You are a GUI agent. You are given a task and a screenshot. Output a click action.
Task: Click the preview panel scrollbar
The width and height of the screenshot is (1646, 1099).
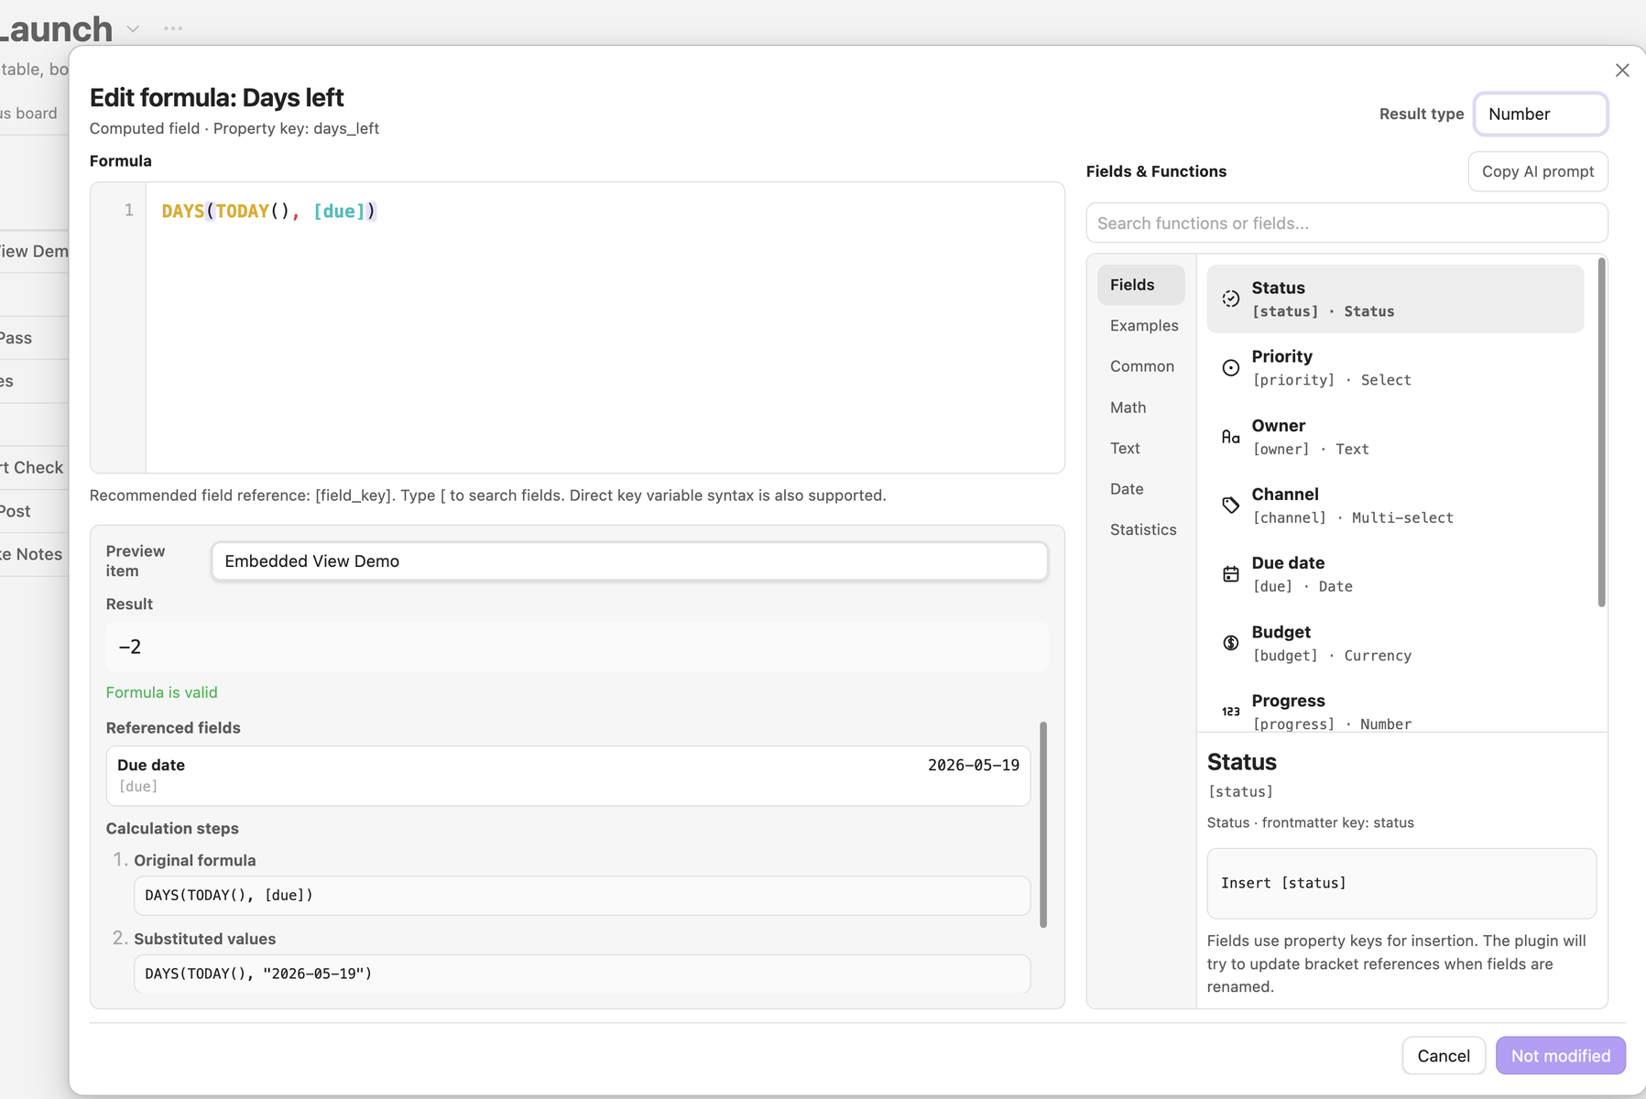(x=1043, y=824)
